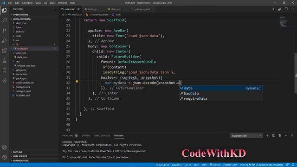Click CRLF line ending status entry
Image resolution: width=297 pixels, height=167 pixels.
click(x=196, y=165)
